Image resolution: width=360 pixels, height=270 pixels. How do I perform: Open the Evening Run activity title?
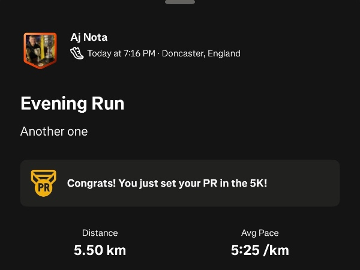pos(72,103)
